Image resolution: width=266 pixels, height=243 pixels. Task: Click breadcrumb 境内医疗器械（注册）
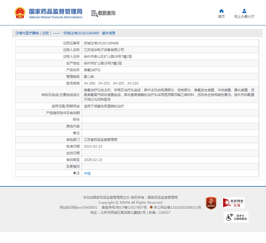35,33
